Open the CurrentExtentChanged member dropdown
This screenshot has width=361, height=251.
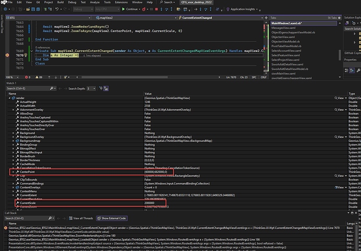[x=221, y=18]
